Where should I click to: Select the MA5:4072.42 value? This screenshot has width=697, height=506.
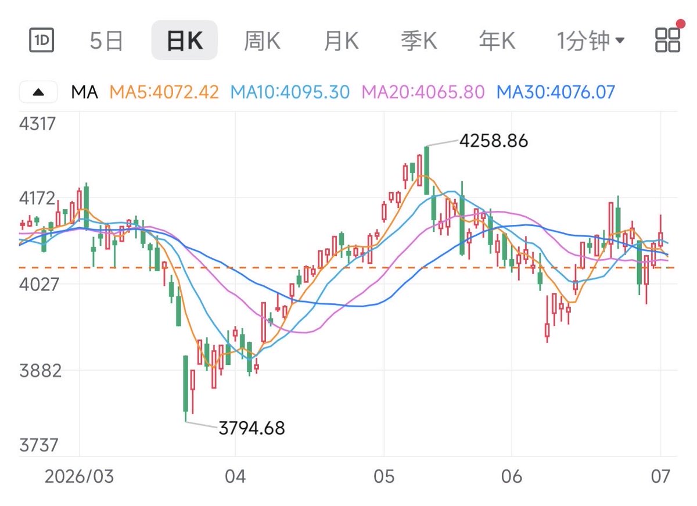pyautogui.click(x=164, y=92)
